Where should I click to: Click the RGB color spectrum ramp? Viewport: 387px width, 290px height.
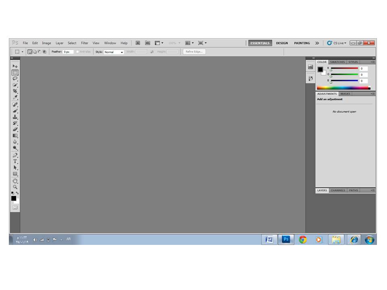click(343, 88)
